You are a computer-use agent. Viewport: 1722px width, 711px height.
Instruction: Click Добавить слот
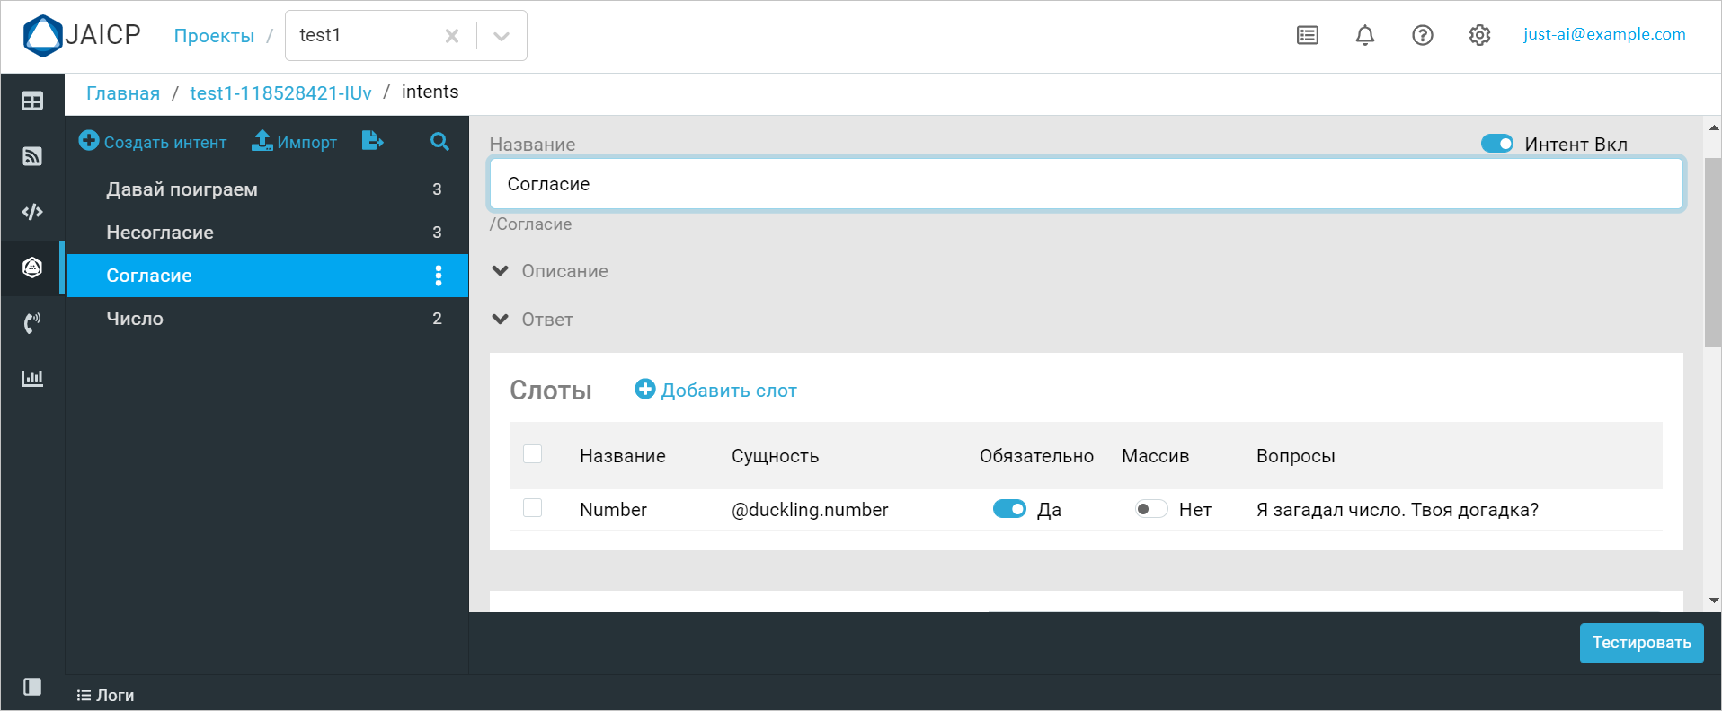click(x=716, y=390)
